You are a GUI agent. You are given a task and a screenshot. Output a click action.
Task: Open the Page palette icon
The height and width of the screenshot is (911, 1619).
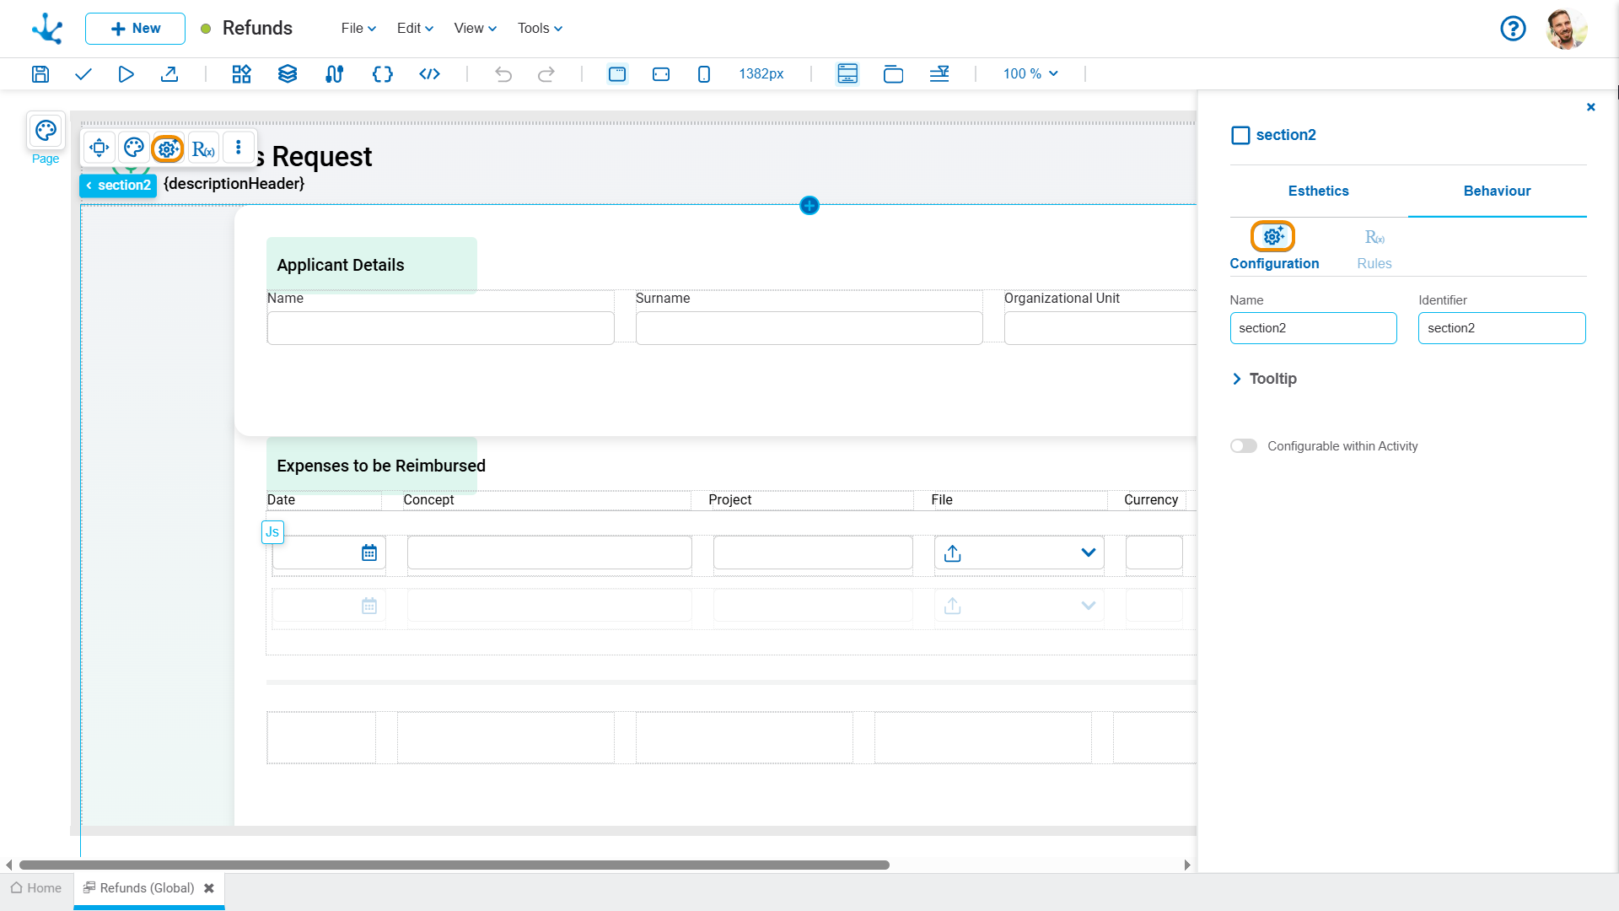[x=46, y=131]
